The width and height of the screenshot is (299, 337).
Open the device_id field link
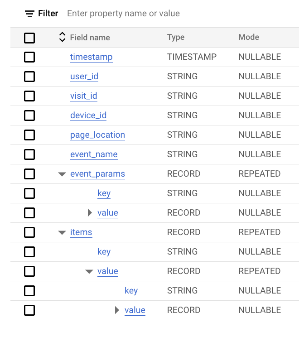[88, 116]
